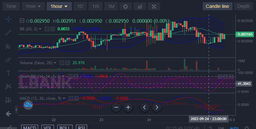Select the 1M interval
The image size is (256, 129).
[x=111, y=7]
